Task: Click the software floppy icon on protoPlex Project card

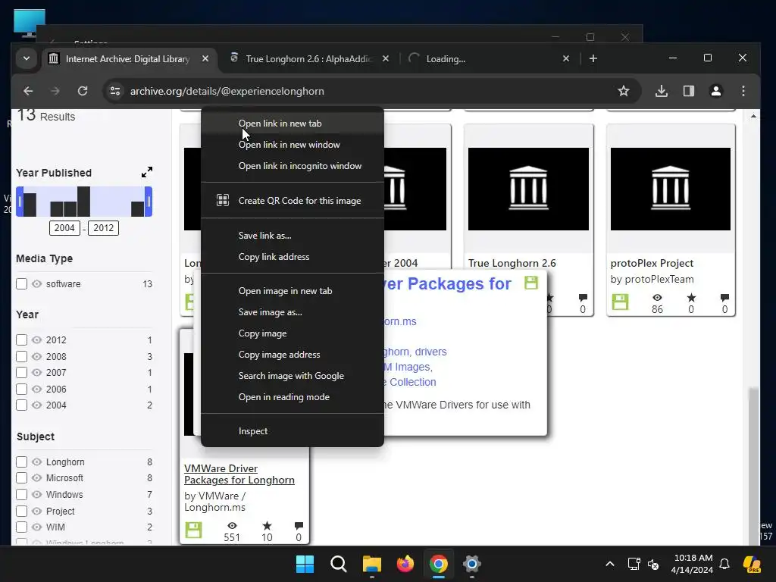Action: click(x=620, y=302)
